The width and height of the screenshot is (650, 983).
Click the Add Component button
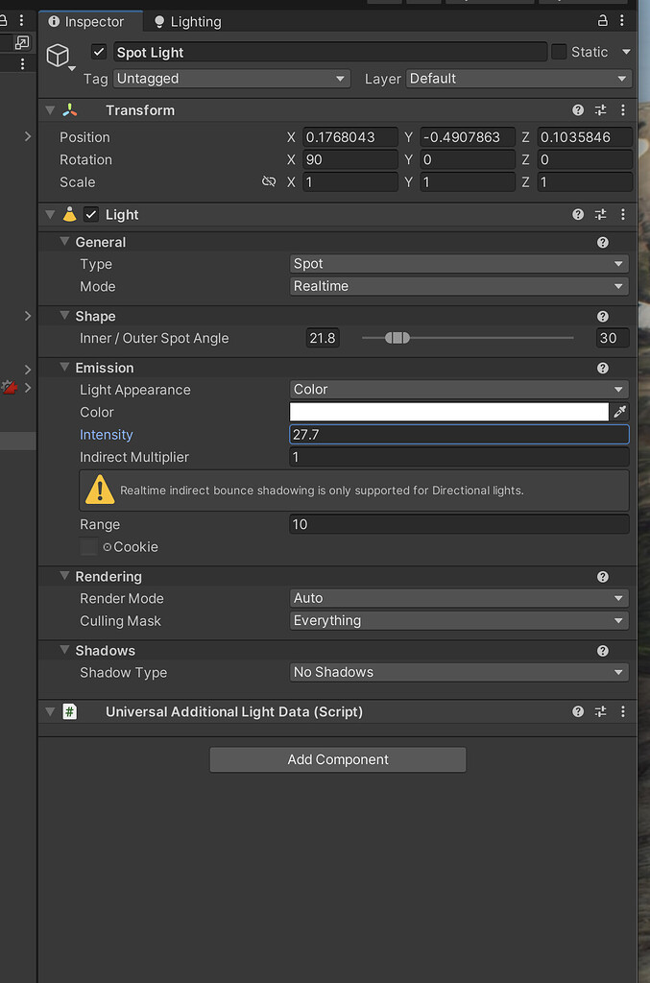click(x=337, y=759)
